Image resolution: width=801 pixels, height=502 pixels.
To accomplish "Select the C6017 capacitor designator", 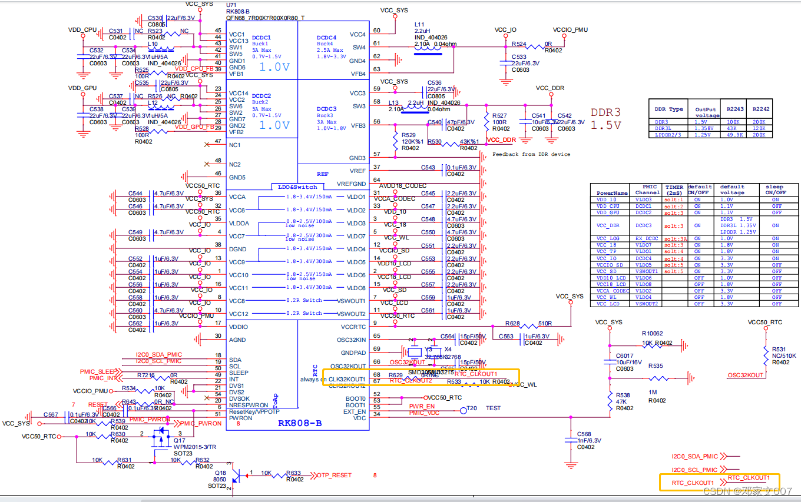I will 624,356.
